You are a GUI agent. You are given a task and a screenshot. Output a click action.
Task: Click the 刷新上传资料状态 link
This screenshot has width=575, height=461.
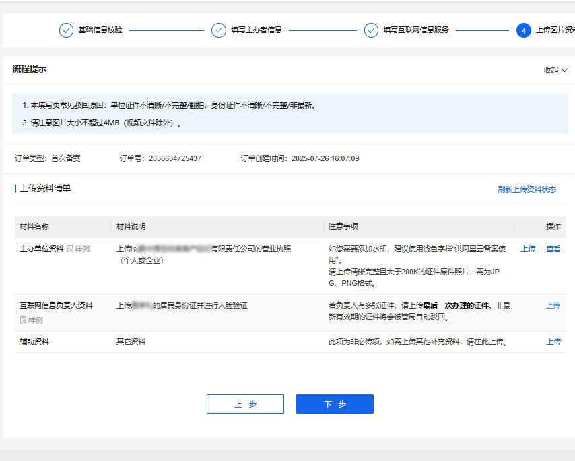[527, 189]
